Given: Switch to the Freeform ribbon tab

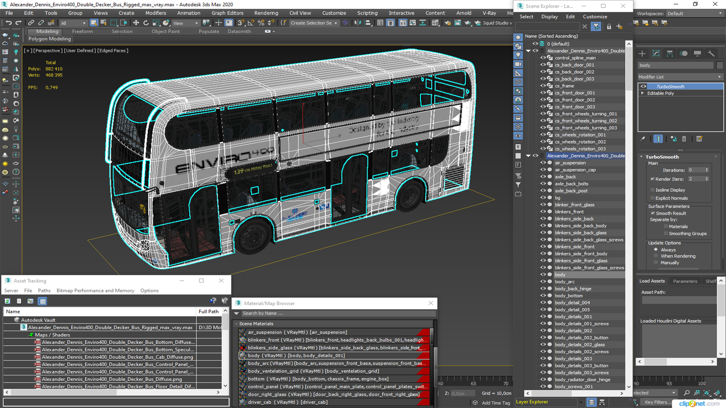Looking at the screenshot, I should (82, 31).
